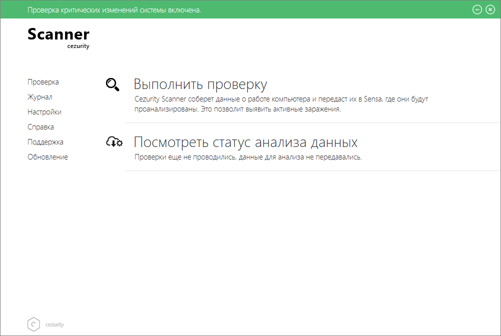Click the cezurity footer text
Screen dimensions: 501x336
[54, 324]
